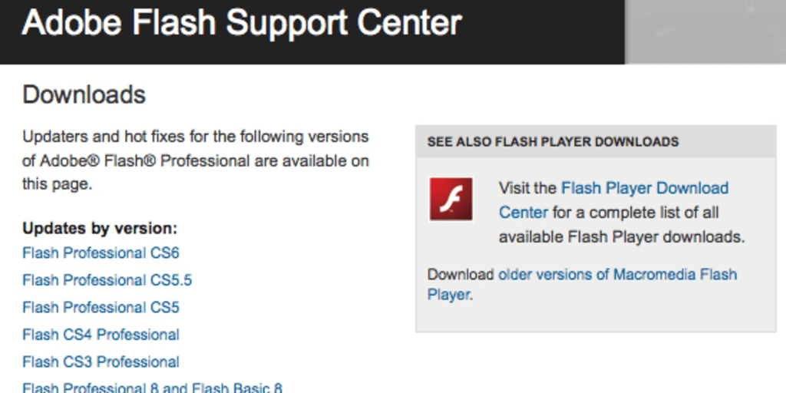Go to Flash Professional CS5.5 updates
This screenshot has width=786, height=393.
coord(107,280)
